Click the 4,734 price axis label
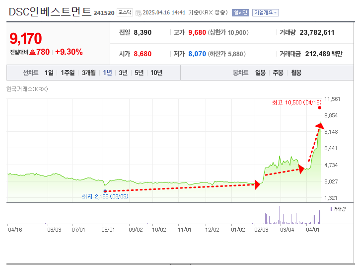 tap(331, 165)
